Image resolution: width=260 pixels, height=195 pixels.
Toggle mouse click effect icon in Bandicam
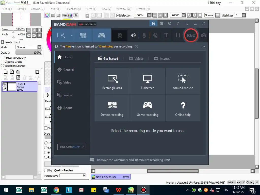point(155,35)
